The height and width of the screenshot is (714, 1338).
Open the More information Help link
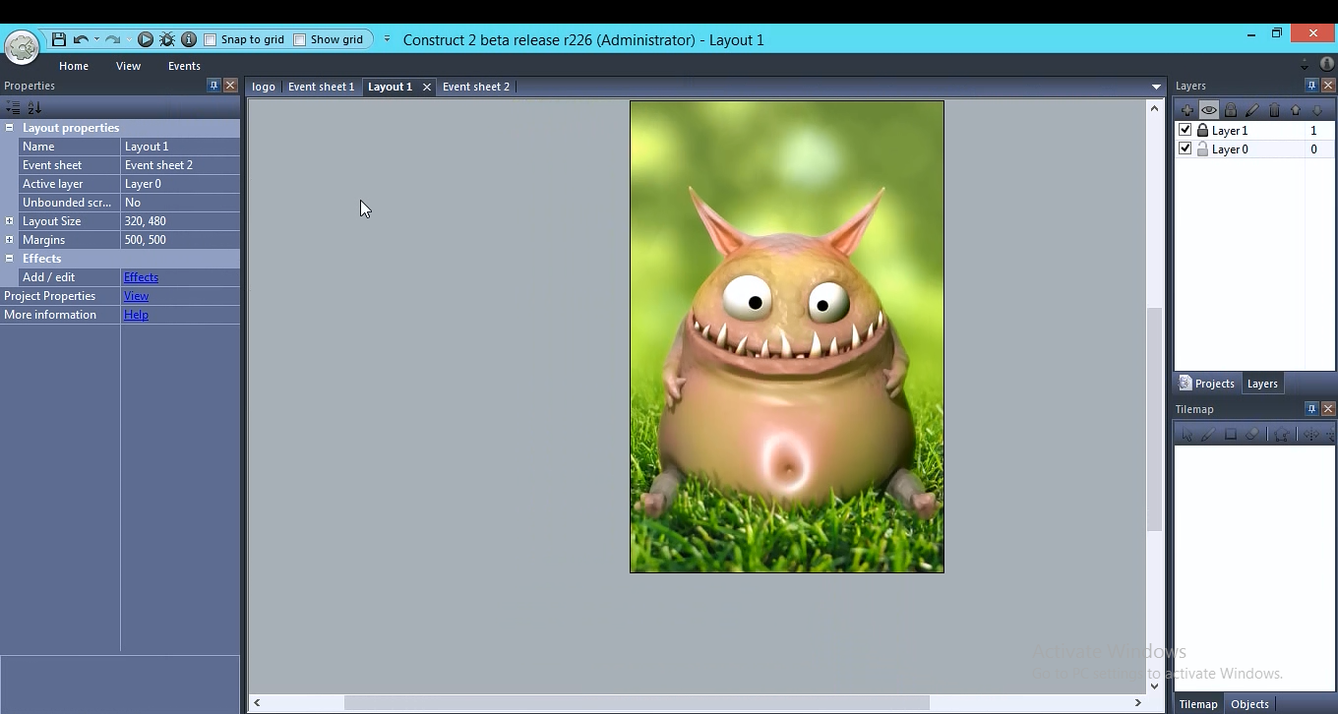[136, 315]
